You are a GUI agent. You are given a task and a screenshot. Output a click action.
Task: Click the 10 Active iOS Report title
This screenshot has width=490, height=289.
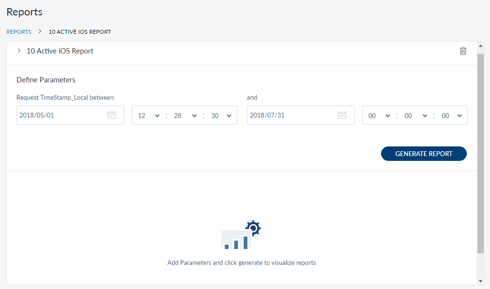[60, 51]
